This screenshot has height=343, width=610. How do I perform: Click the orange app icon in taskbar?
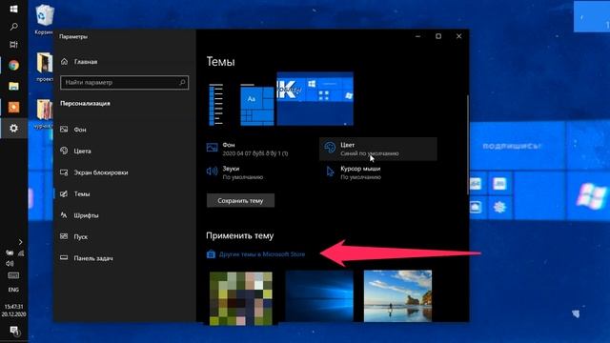coord(13,107)
